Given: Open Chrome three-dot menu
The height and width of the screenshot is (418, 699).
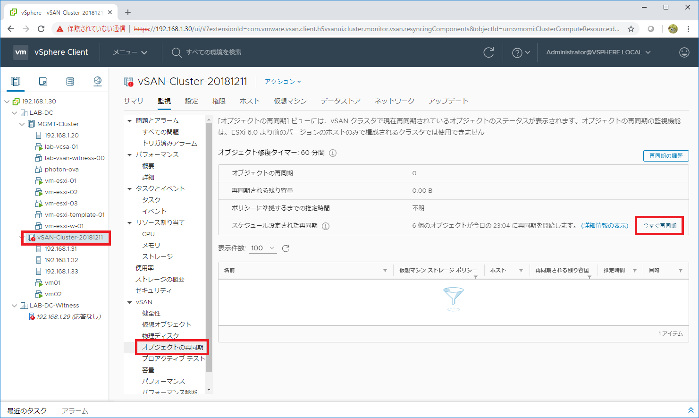Looking at the screenshot, I should pos(689,29).
